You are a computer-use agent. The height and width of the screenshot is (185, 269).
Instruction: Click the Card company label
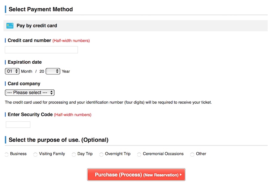pos(24,84)
